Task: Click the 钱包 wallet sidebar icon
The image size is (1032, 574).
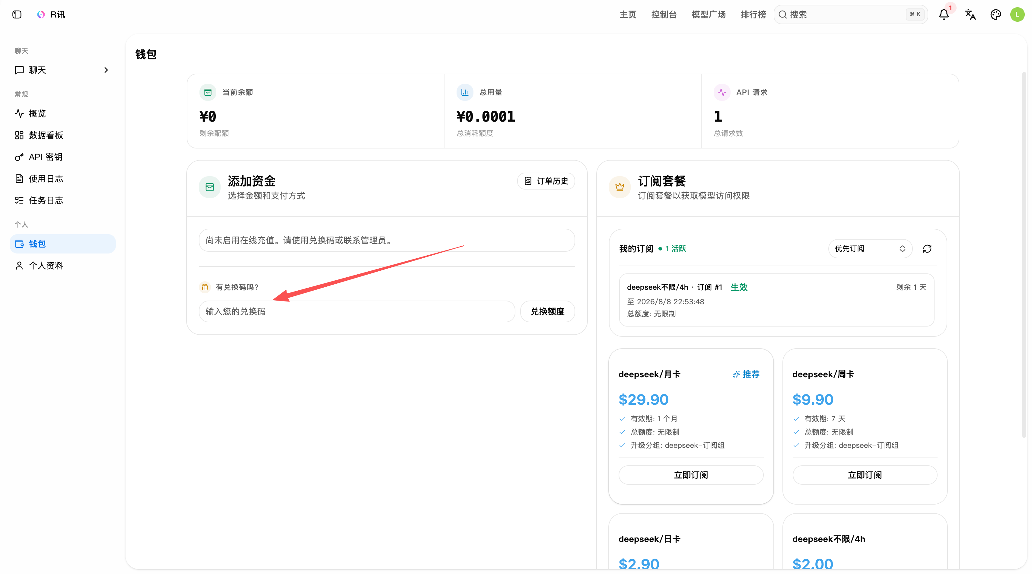Action: (19, 244)
